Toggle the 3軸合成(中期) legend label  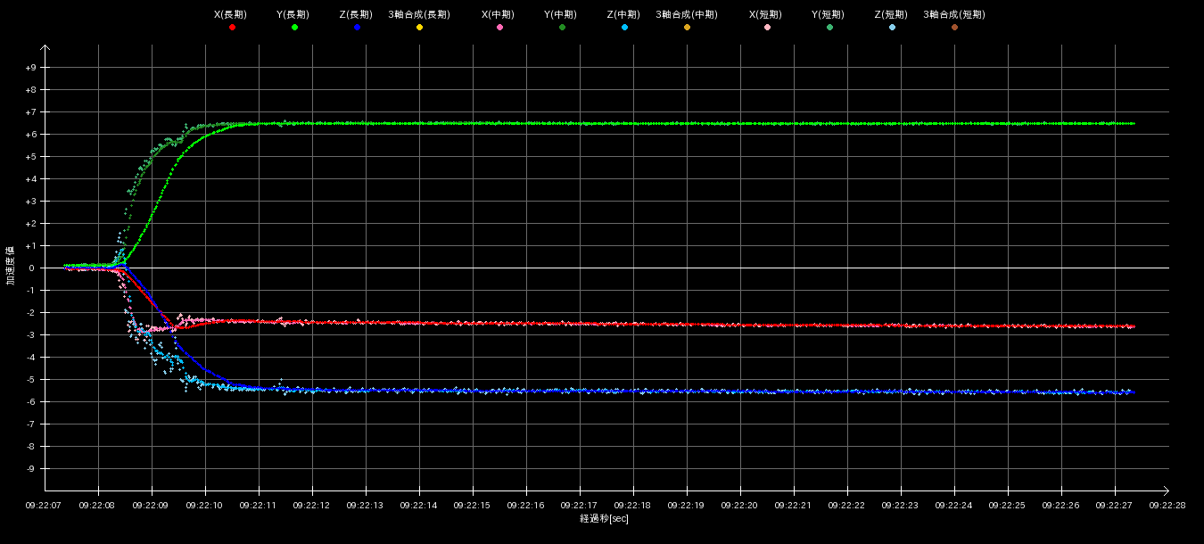tap(687, 15)
